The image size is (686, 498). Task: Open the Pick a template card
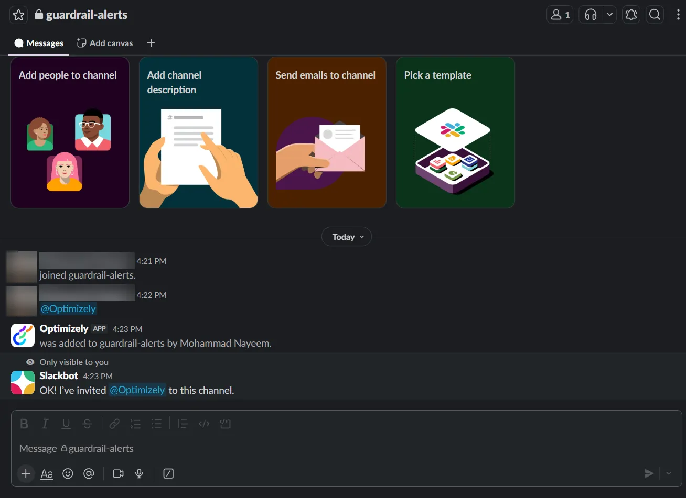click(455, 132)
